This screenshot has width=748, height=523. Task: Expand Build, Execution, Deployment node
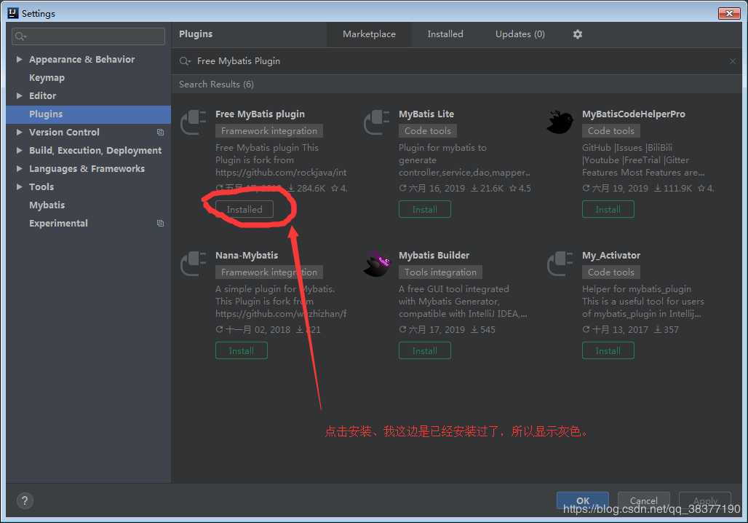point(19,150)
